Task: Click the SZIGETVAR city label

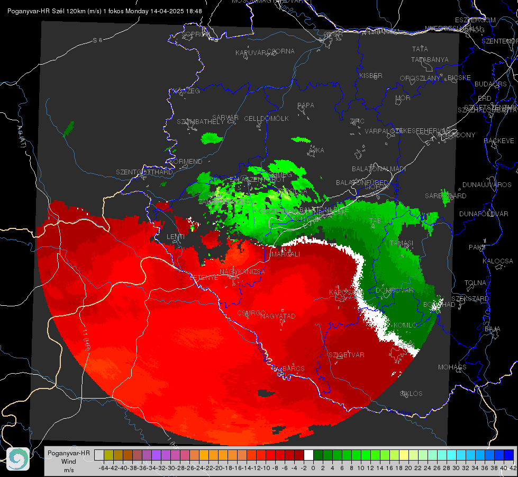Action: [347, 355]
